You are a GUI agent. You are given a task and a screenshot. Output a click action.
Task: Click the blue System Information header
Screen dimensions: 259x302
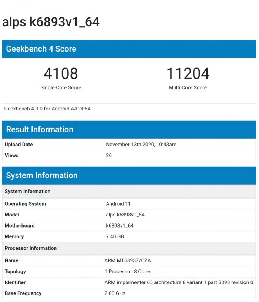tap(129, 176)
